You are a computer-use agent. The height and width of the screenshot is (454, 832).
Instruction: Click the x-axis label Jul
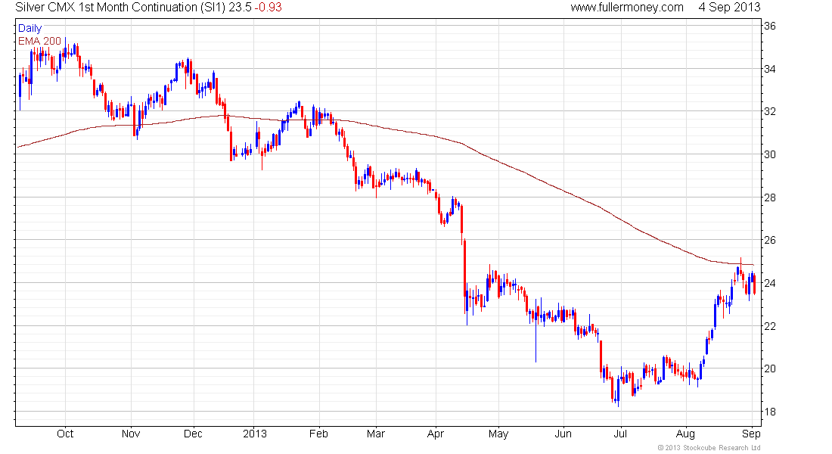click(620, 434)
